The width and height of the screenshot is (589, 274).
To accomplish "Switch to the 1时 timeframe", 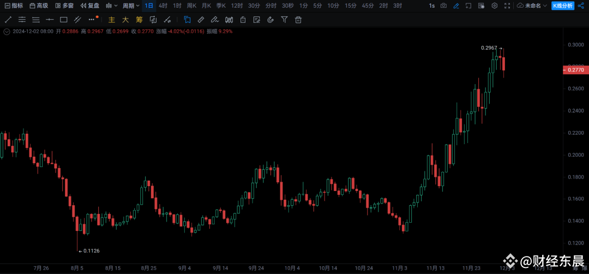I will [x=177, y=5].
